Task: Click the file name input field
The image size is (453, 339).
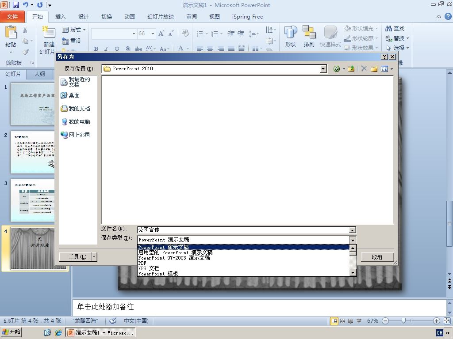Action: coord(243,230)
